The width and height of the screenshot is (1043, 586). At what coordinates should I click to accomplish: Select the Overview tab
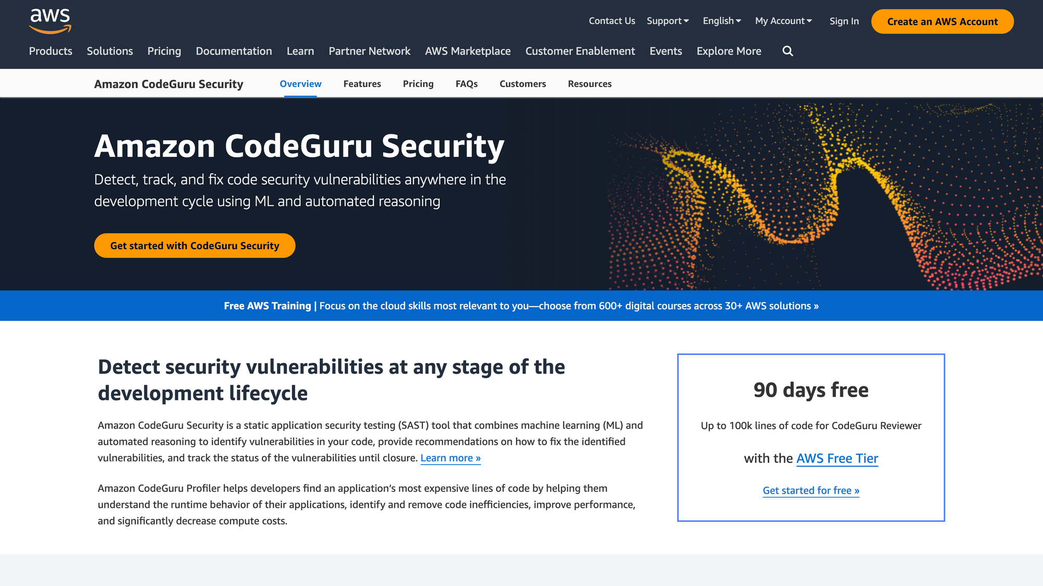300,83
